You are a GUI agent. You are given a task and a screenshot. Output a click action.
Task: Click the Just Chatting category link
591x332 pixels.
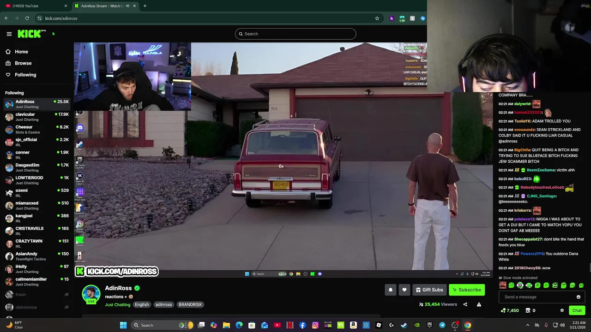(118, 304)
